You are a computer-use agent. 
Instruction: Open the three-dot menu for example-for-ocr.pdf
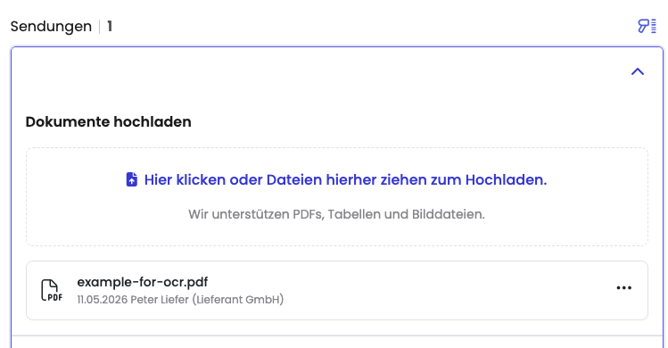[624, 288]
